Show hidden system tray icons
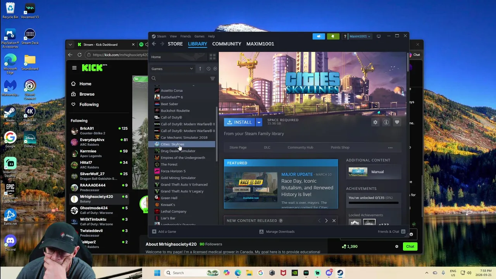The height and width of the screenshot is (279, 496). point(427,273)
